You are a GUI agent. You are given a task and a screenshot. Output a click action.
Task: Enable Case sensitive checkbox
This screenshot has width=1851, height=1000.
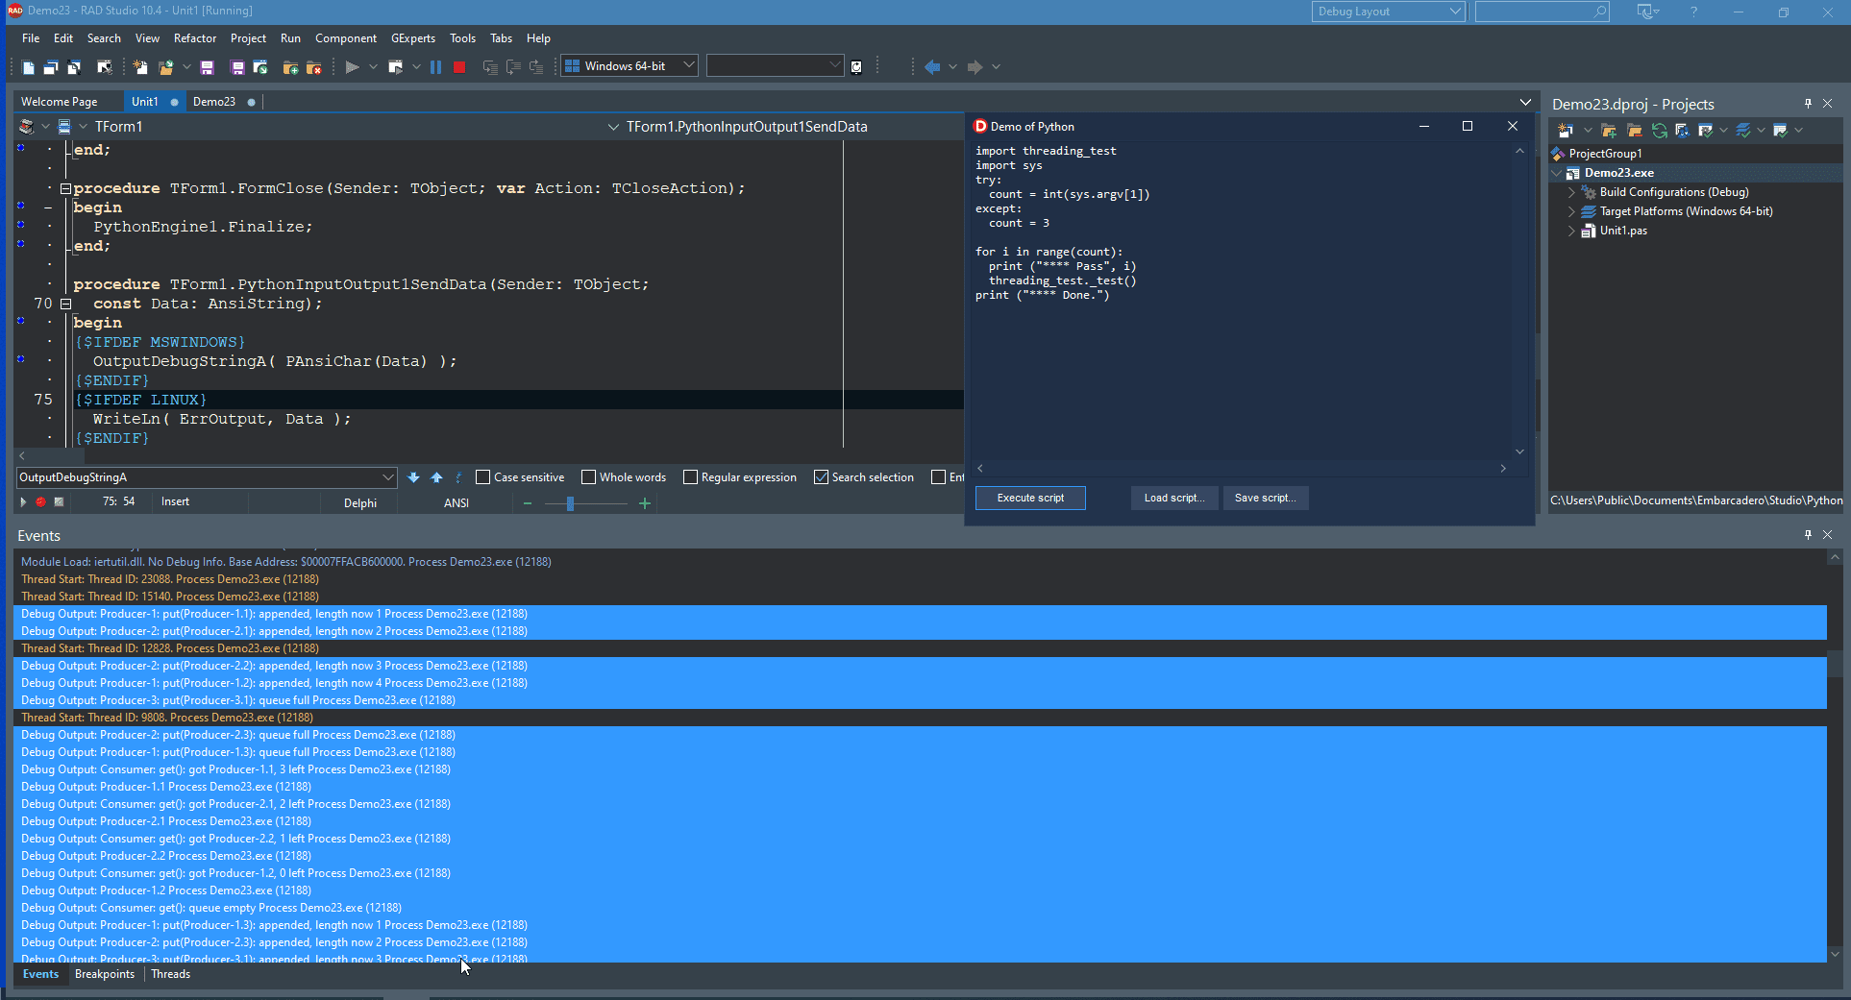click(x=483, y=477)
